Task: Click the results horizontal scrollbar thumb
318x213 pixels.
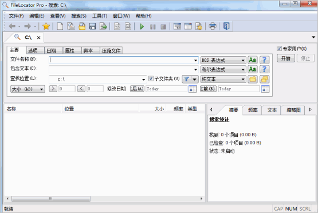Action: click(51, 199)
